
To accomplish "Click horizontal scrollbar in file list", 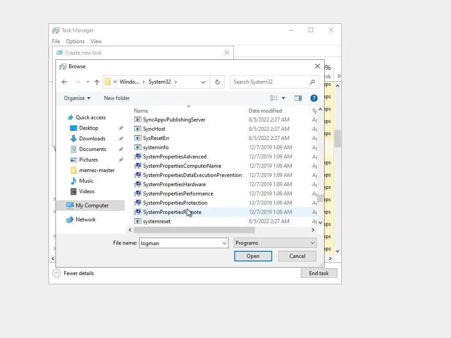I will pos(194,230).
